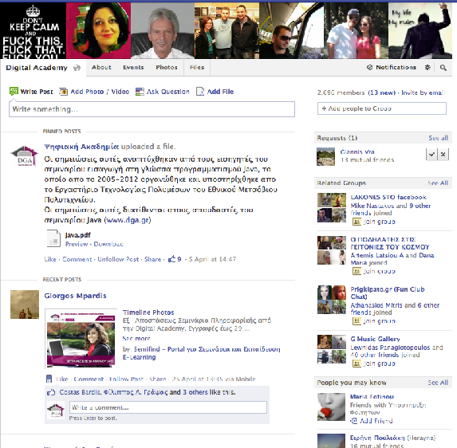Click Giorgos Mpardis avatar thumbnail

pyautogui.click(x=25, y=305)
